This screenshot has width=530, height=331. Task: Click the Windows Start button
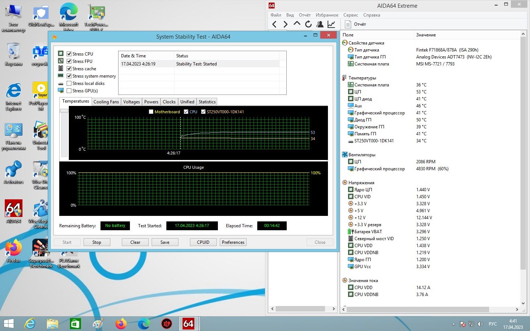pyautogui.click(x=8, y=324)
